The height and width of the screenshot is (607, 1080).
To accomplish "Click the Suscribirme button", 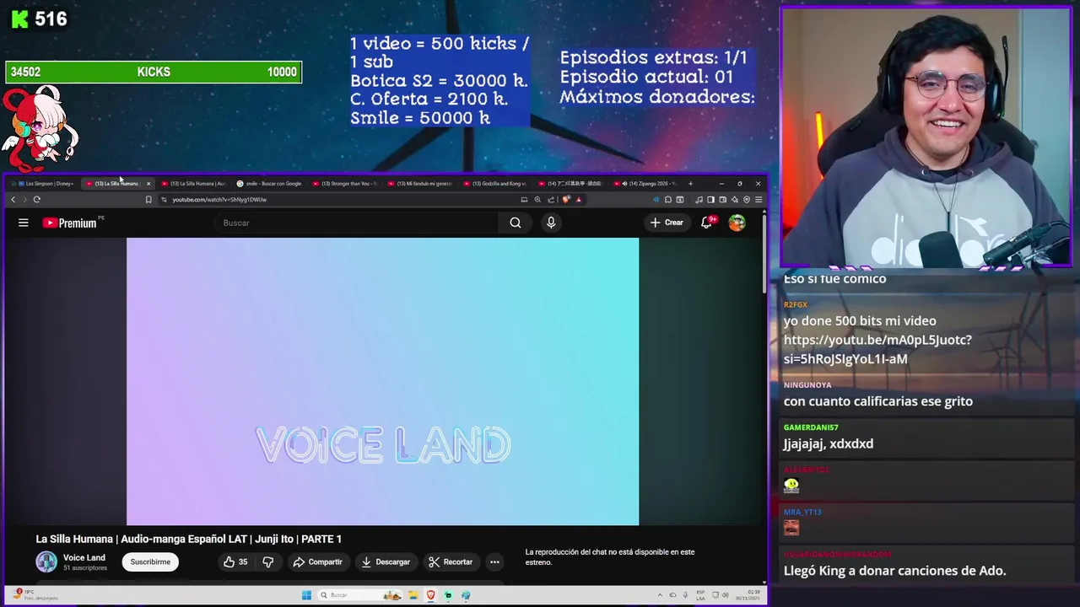I will 150,561.
